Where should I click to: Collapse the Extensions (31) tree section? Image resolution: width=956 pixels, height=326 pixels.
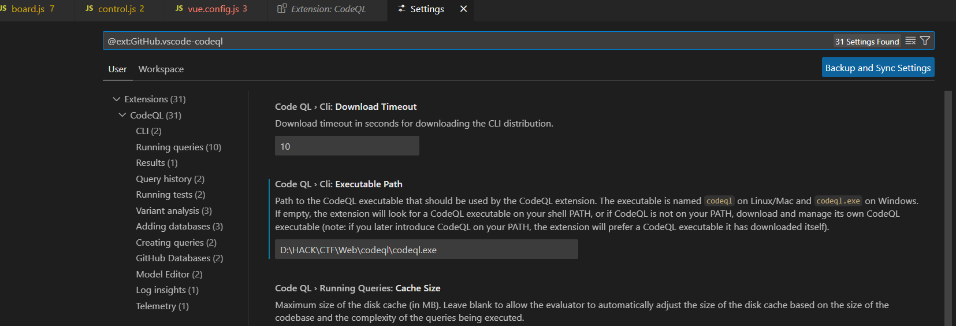click(x=117, y=99)
